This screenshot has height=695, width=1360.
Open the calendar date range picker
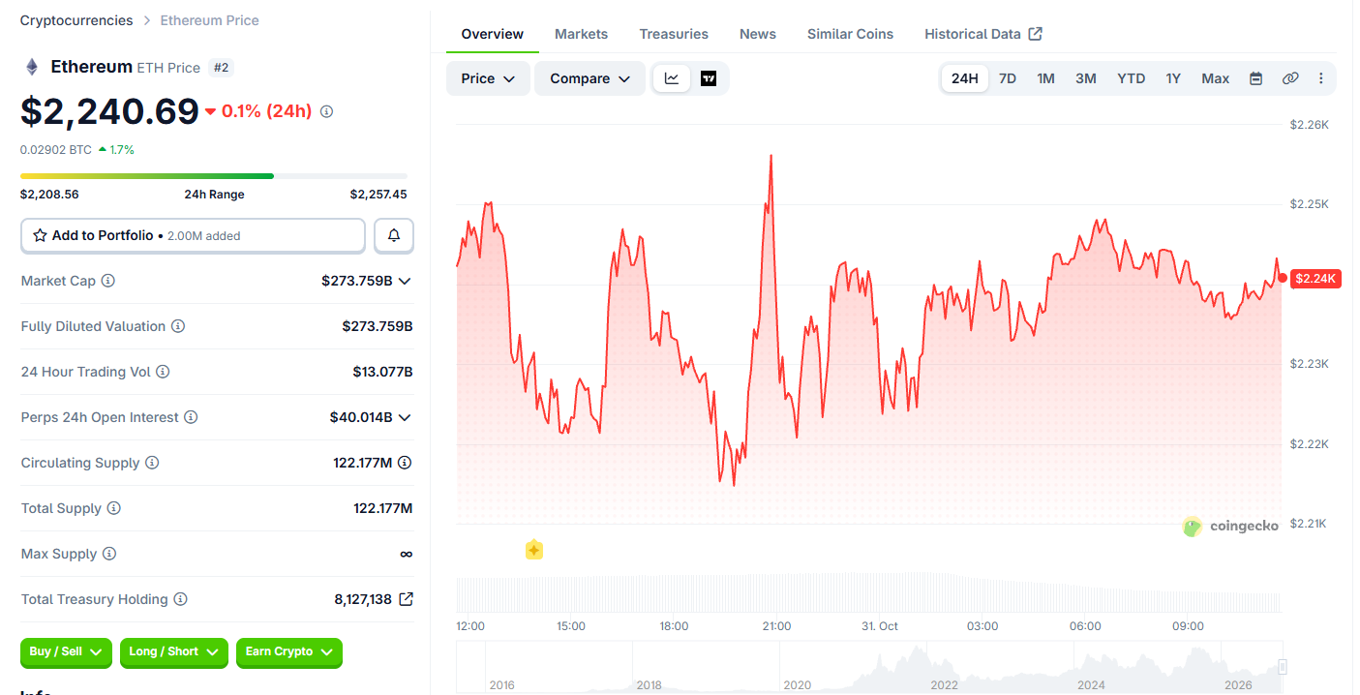[x=1255, y=78]
